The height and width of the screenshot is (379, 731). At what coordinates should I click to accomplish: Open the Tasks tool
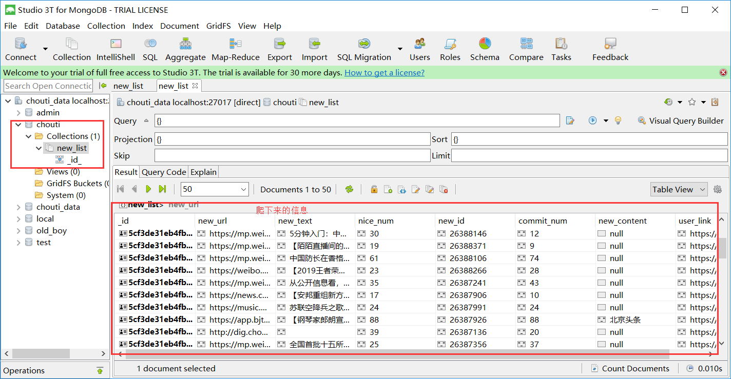(561, 49)
